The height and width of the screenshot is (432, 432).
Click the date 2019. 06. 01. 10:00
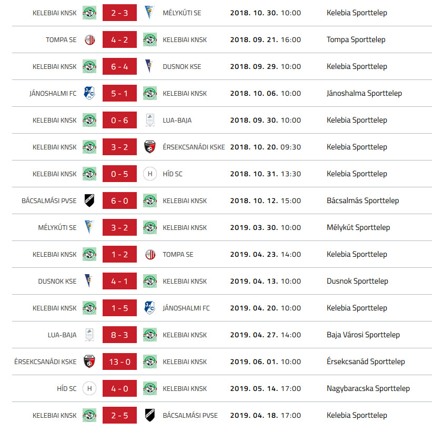click(265, 361)
